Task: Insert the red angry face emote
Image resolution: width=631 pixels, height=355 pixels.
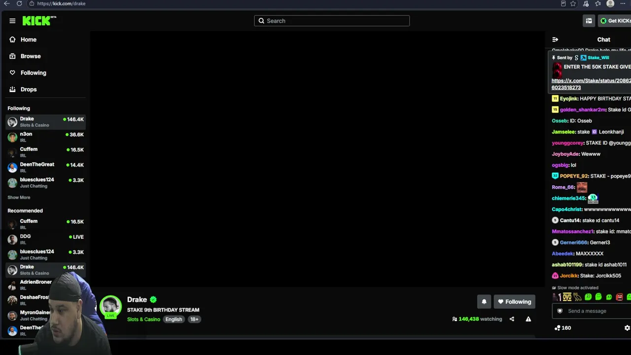Action: (619, 297)
